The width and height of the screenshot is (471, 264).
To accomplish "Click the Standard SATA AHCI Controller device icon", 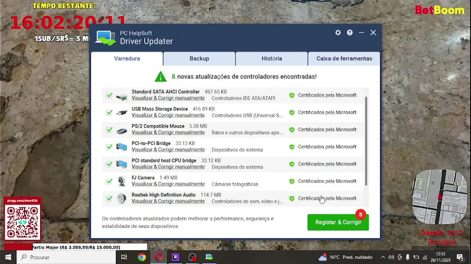I will 121,97.
